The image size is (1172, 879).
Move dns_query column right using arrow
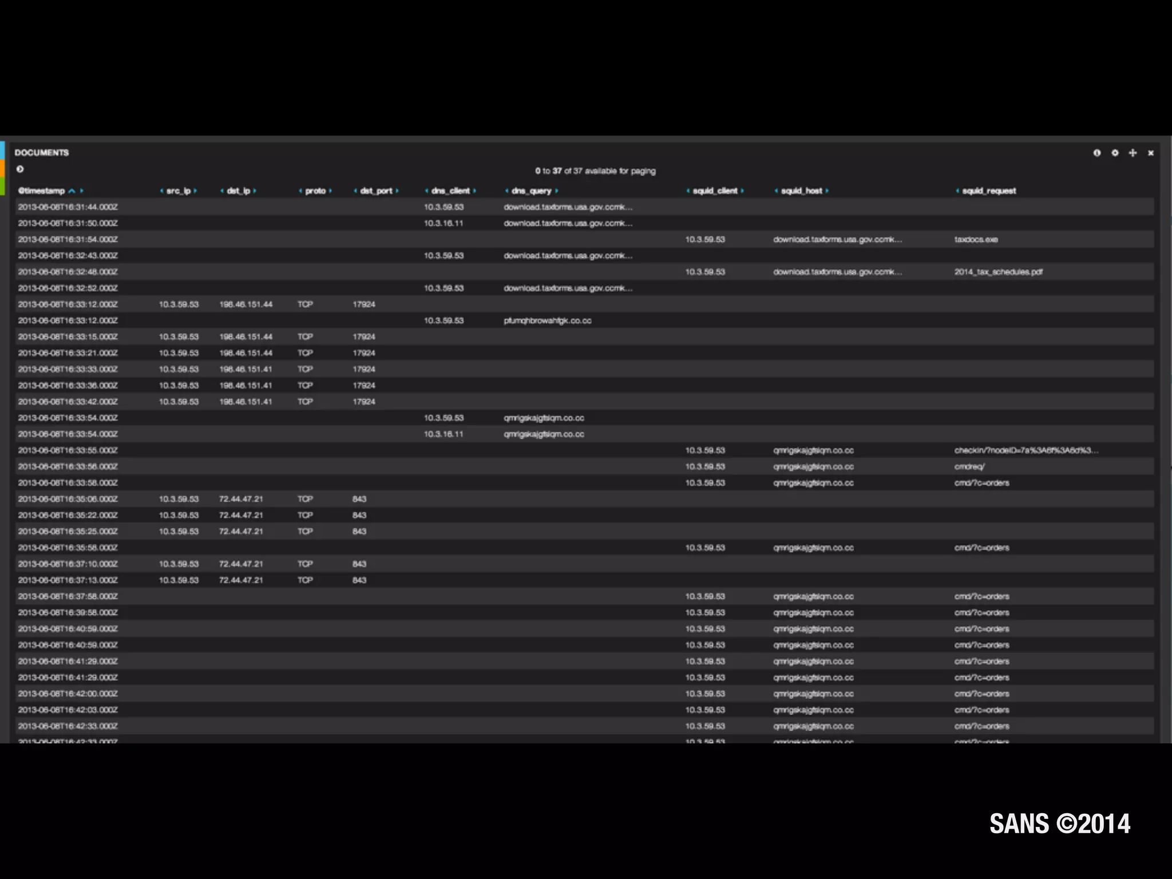556,191
